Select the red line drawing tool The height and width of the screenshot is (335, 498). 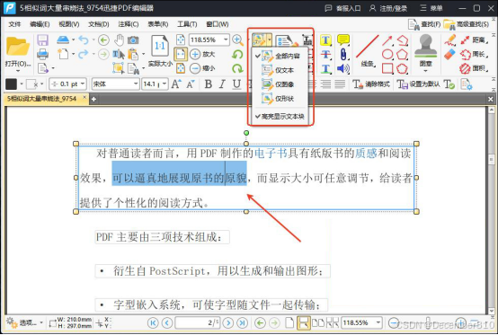click(368, 47)
